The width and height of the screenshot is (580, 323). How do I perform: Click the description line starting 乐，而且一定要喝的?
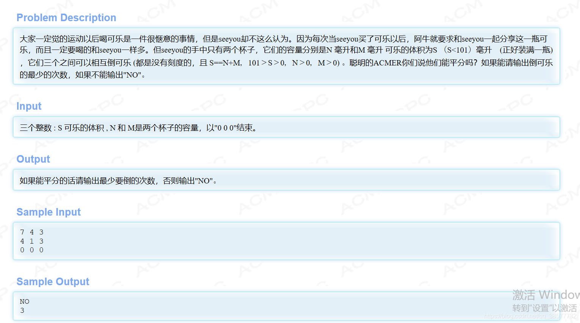pos(286,50)
